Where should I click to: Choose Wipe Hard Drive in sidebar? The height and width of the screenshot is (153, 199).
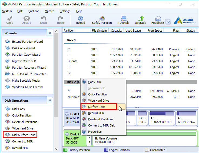19,128
